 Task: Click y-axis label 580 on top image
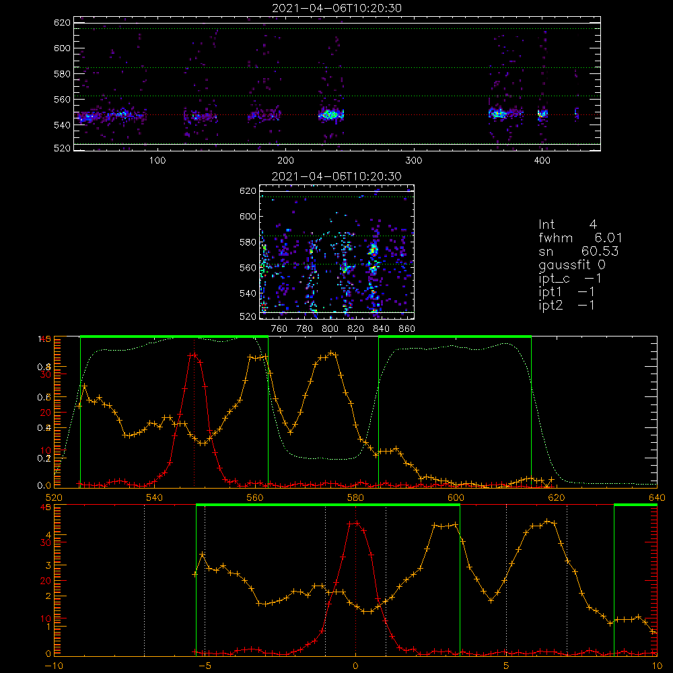pos(62,74)
